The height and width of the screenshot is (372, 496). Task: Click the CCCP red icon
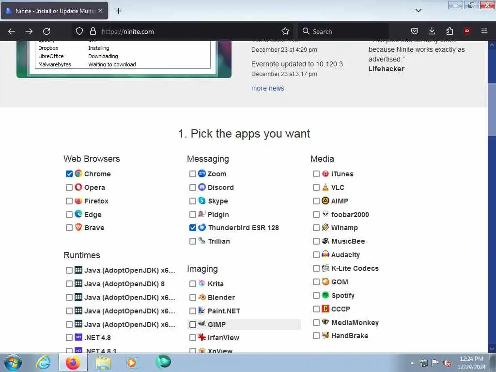[325, 309]
